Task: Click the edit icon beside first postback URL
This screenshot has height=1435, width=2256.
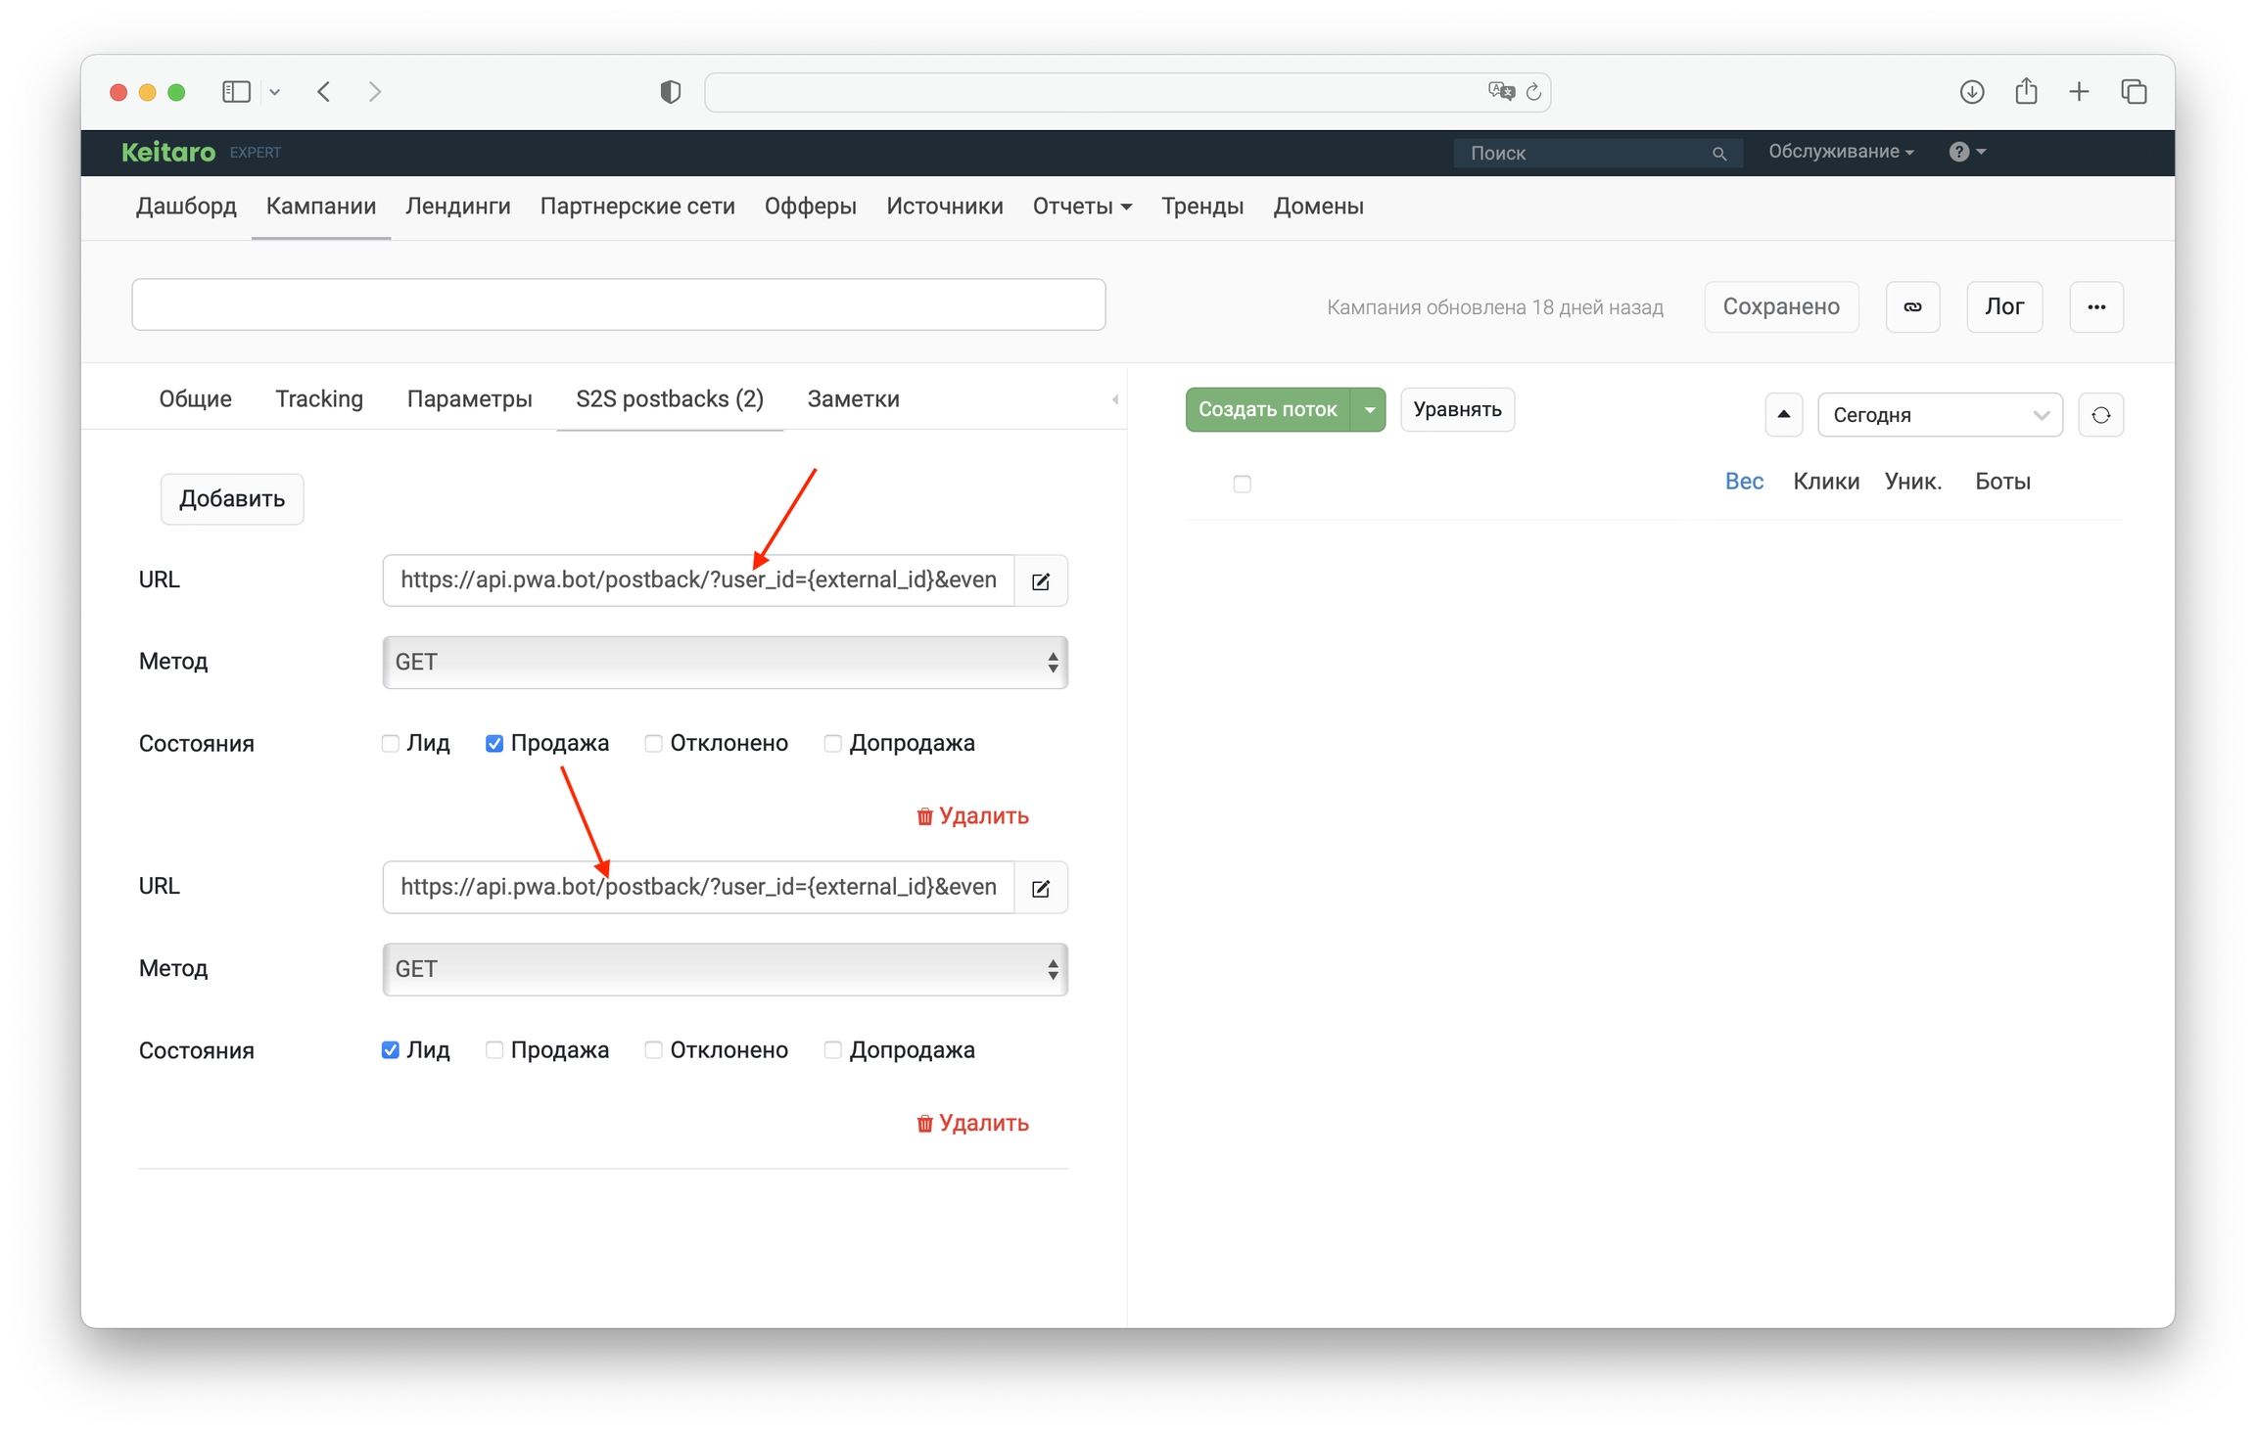Action: click(x=1041, y=581)
